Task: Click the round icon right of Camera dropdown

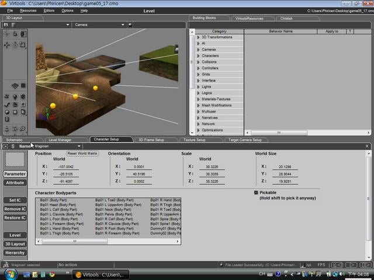Action: 130,24
